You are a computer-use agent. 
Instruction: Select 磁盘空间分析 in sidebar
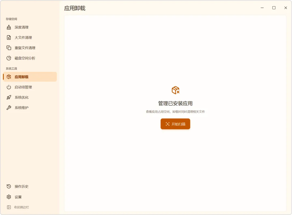coord(30,58)
